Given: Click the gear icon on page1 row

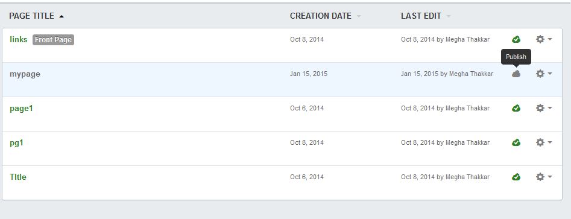Looking at the screenshot, I should point(540,108).
